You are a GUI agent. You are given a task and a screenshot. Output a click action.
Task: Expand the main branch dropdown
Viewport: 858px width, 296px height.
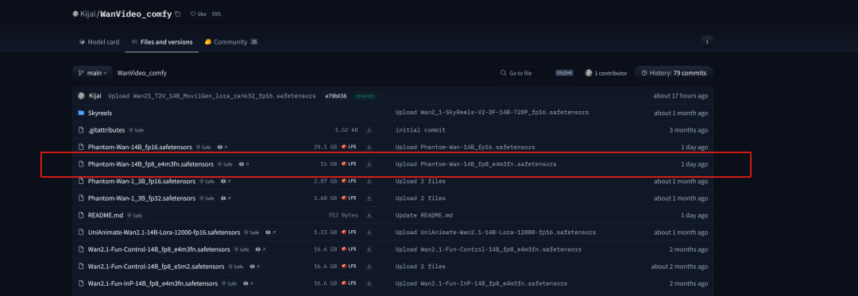[x=92, y=73]
